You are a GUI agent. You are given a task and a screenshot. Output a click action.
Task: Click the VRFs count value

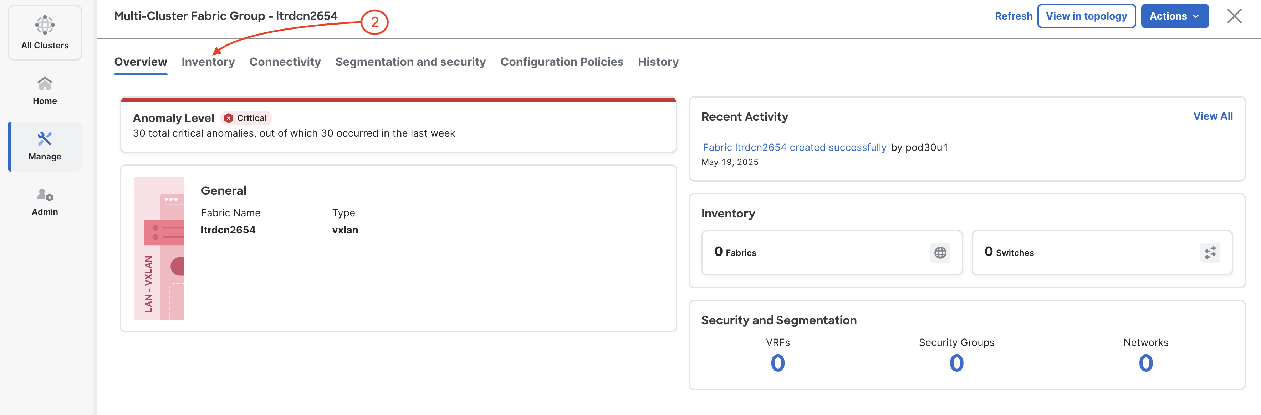pyautogui.click(x=777, y=363)
